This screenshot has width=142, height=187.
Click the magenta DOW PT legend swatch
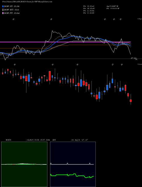click(x=3, y=13)
